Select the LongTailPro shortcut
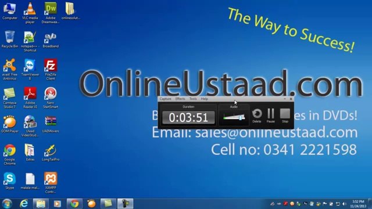This screenshot has height=209, width=372. [x=51, y=153]
